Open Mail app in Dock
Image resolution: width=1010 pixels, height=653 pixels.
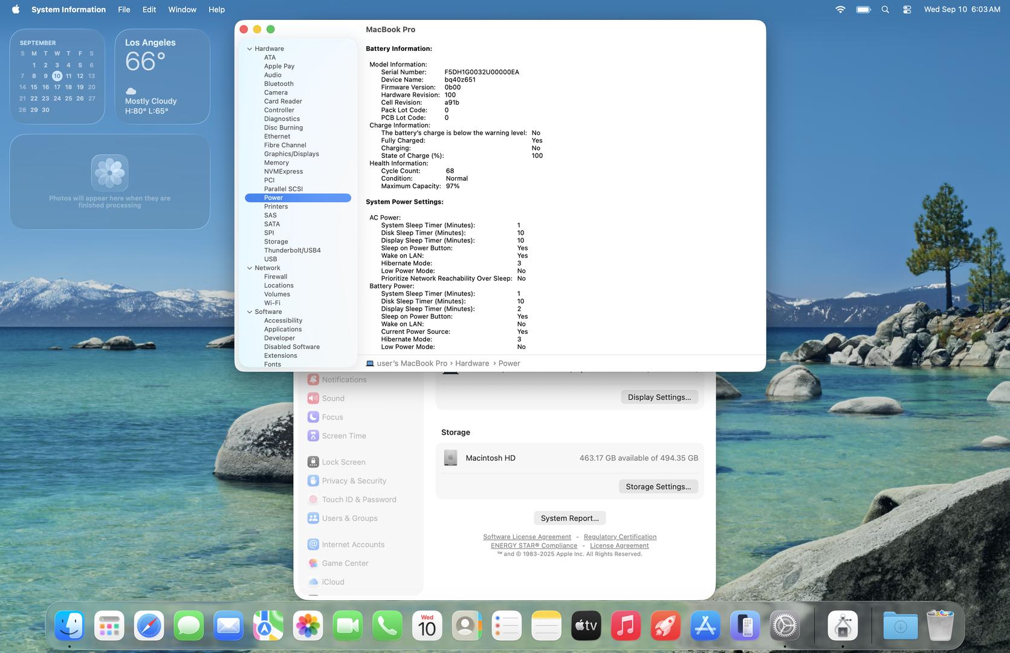tap(228, 626)
